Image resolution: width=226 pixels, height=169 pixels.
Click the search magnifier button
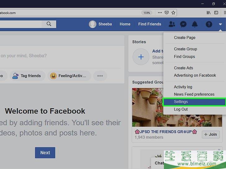pyautogui.click(x=49, y=24)
